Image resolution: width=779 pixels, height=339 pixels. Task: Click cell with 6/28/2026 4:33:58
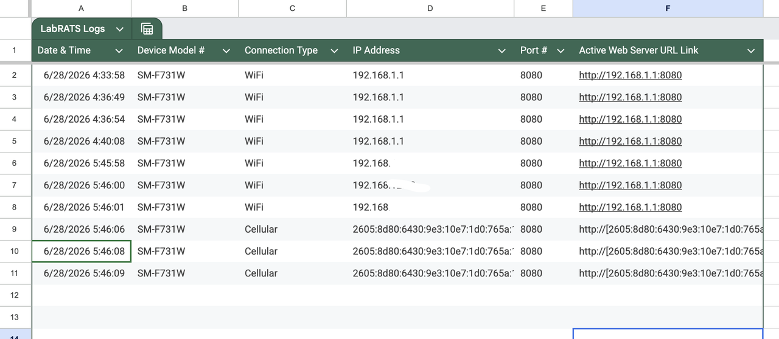(x=82, y=75)
